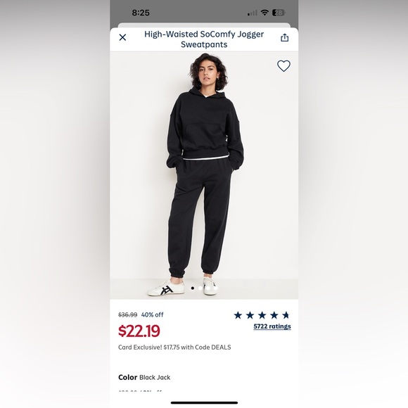Tap the share icon in header
Viewport: 408px width, 408px height.
tap(285, 38)
